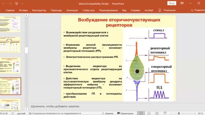The image size is (205, 115).
Task: Select the top slide thumbnail with pink graphs
Action: tap(10, 24)
